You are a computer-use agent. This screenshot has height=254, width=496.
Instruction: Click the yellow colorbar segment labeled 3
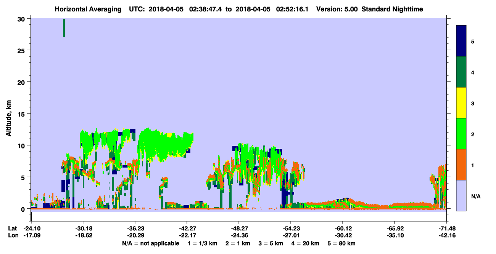point(461,103)
